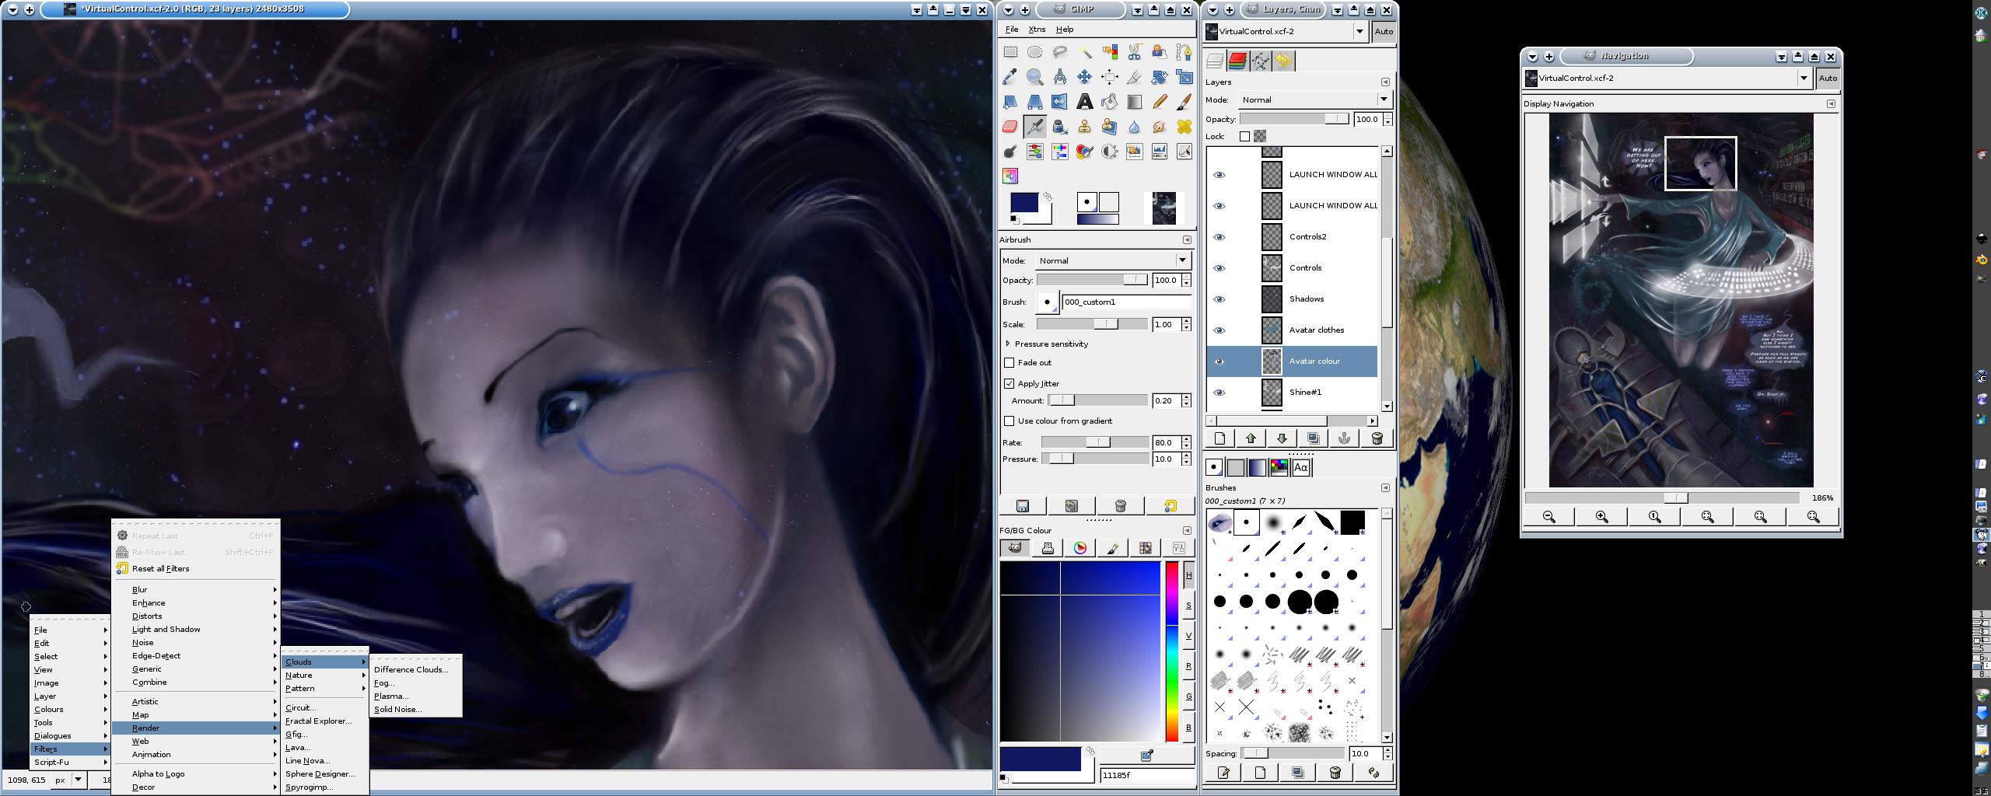Click Auto button in Layers dialog

[1384, 32]
